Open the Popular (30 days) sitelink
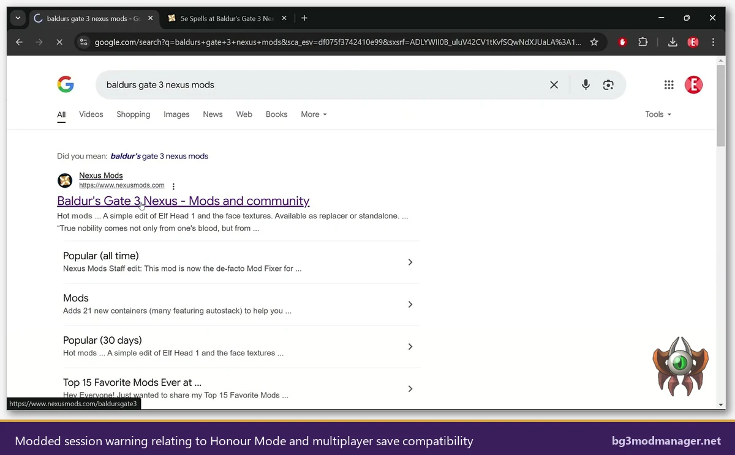The height and width of the screenshot is (455, 735). pyautogui.click(x=102, y=340)
